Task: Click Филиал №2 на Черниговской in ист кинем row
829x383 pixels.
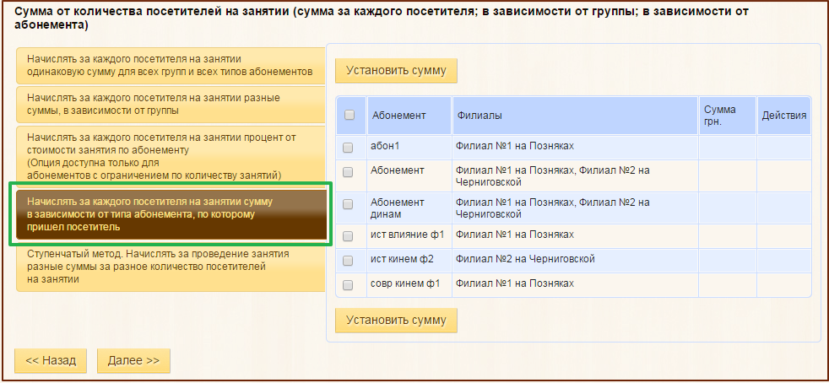Action: (x=525, y=259)
